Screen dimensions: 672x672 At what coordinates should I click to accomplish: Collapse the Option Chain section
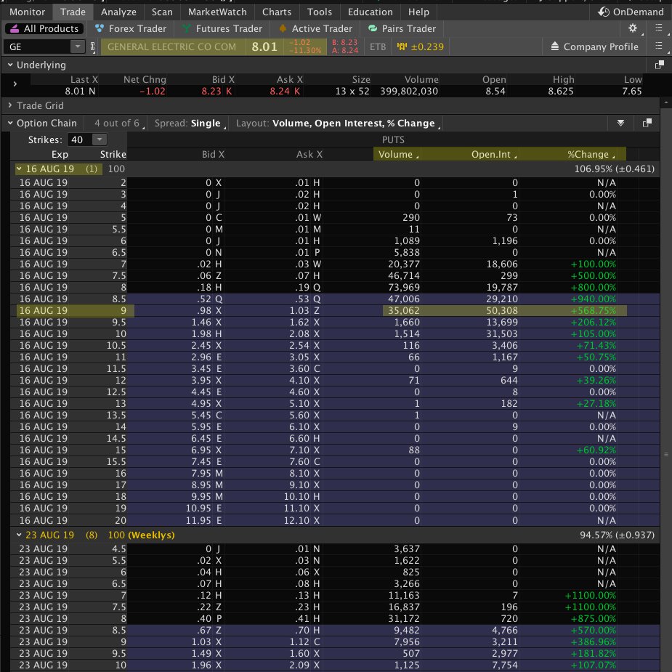(x=10, y=123)
